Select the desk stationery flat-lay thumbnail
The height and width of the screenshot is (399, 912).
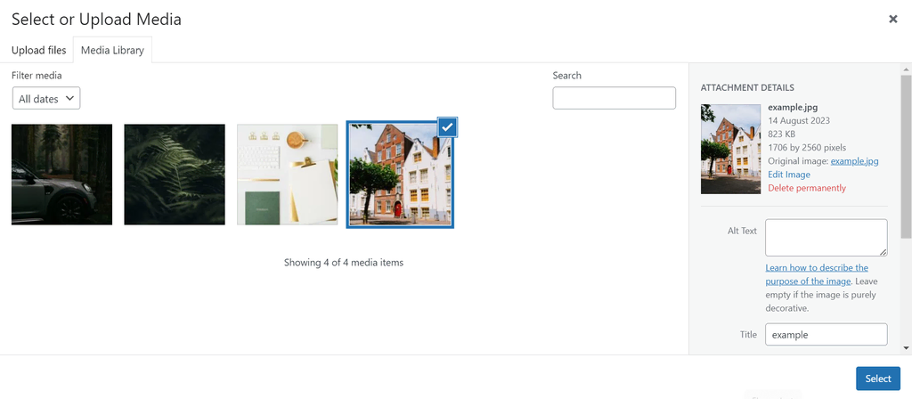[x=288, y=175]
